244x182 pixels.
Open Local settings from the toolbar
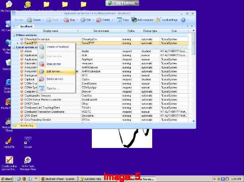click(x=167, y=20)
